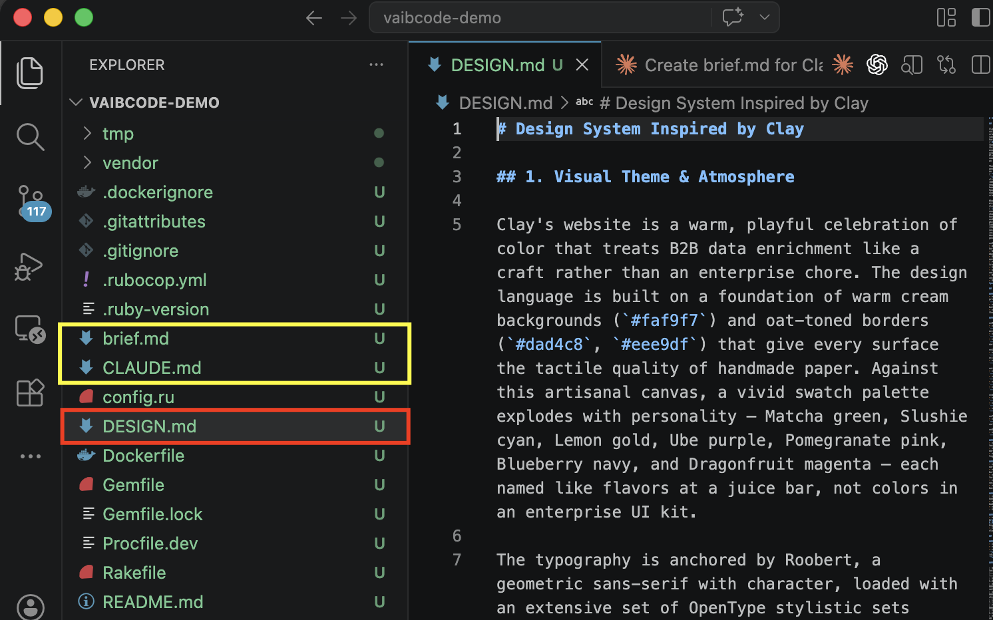Open brief.md in the explorer

point(234,339)
